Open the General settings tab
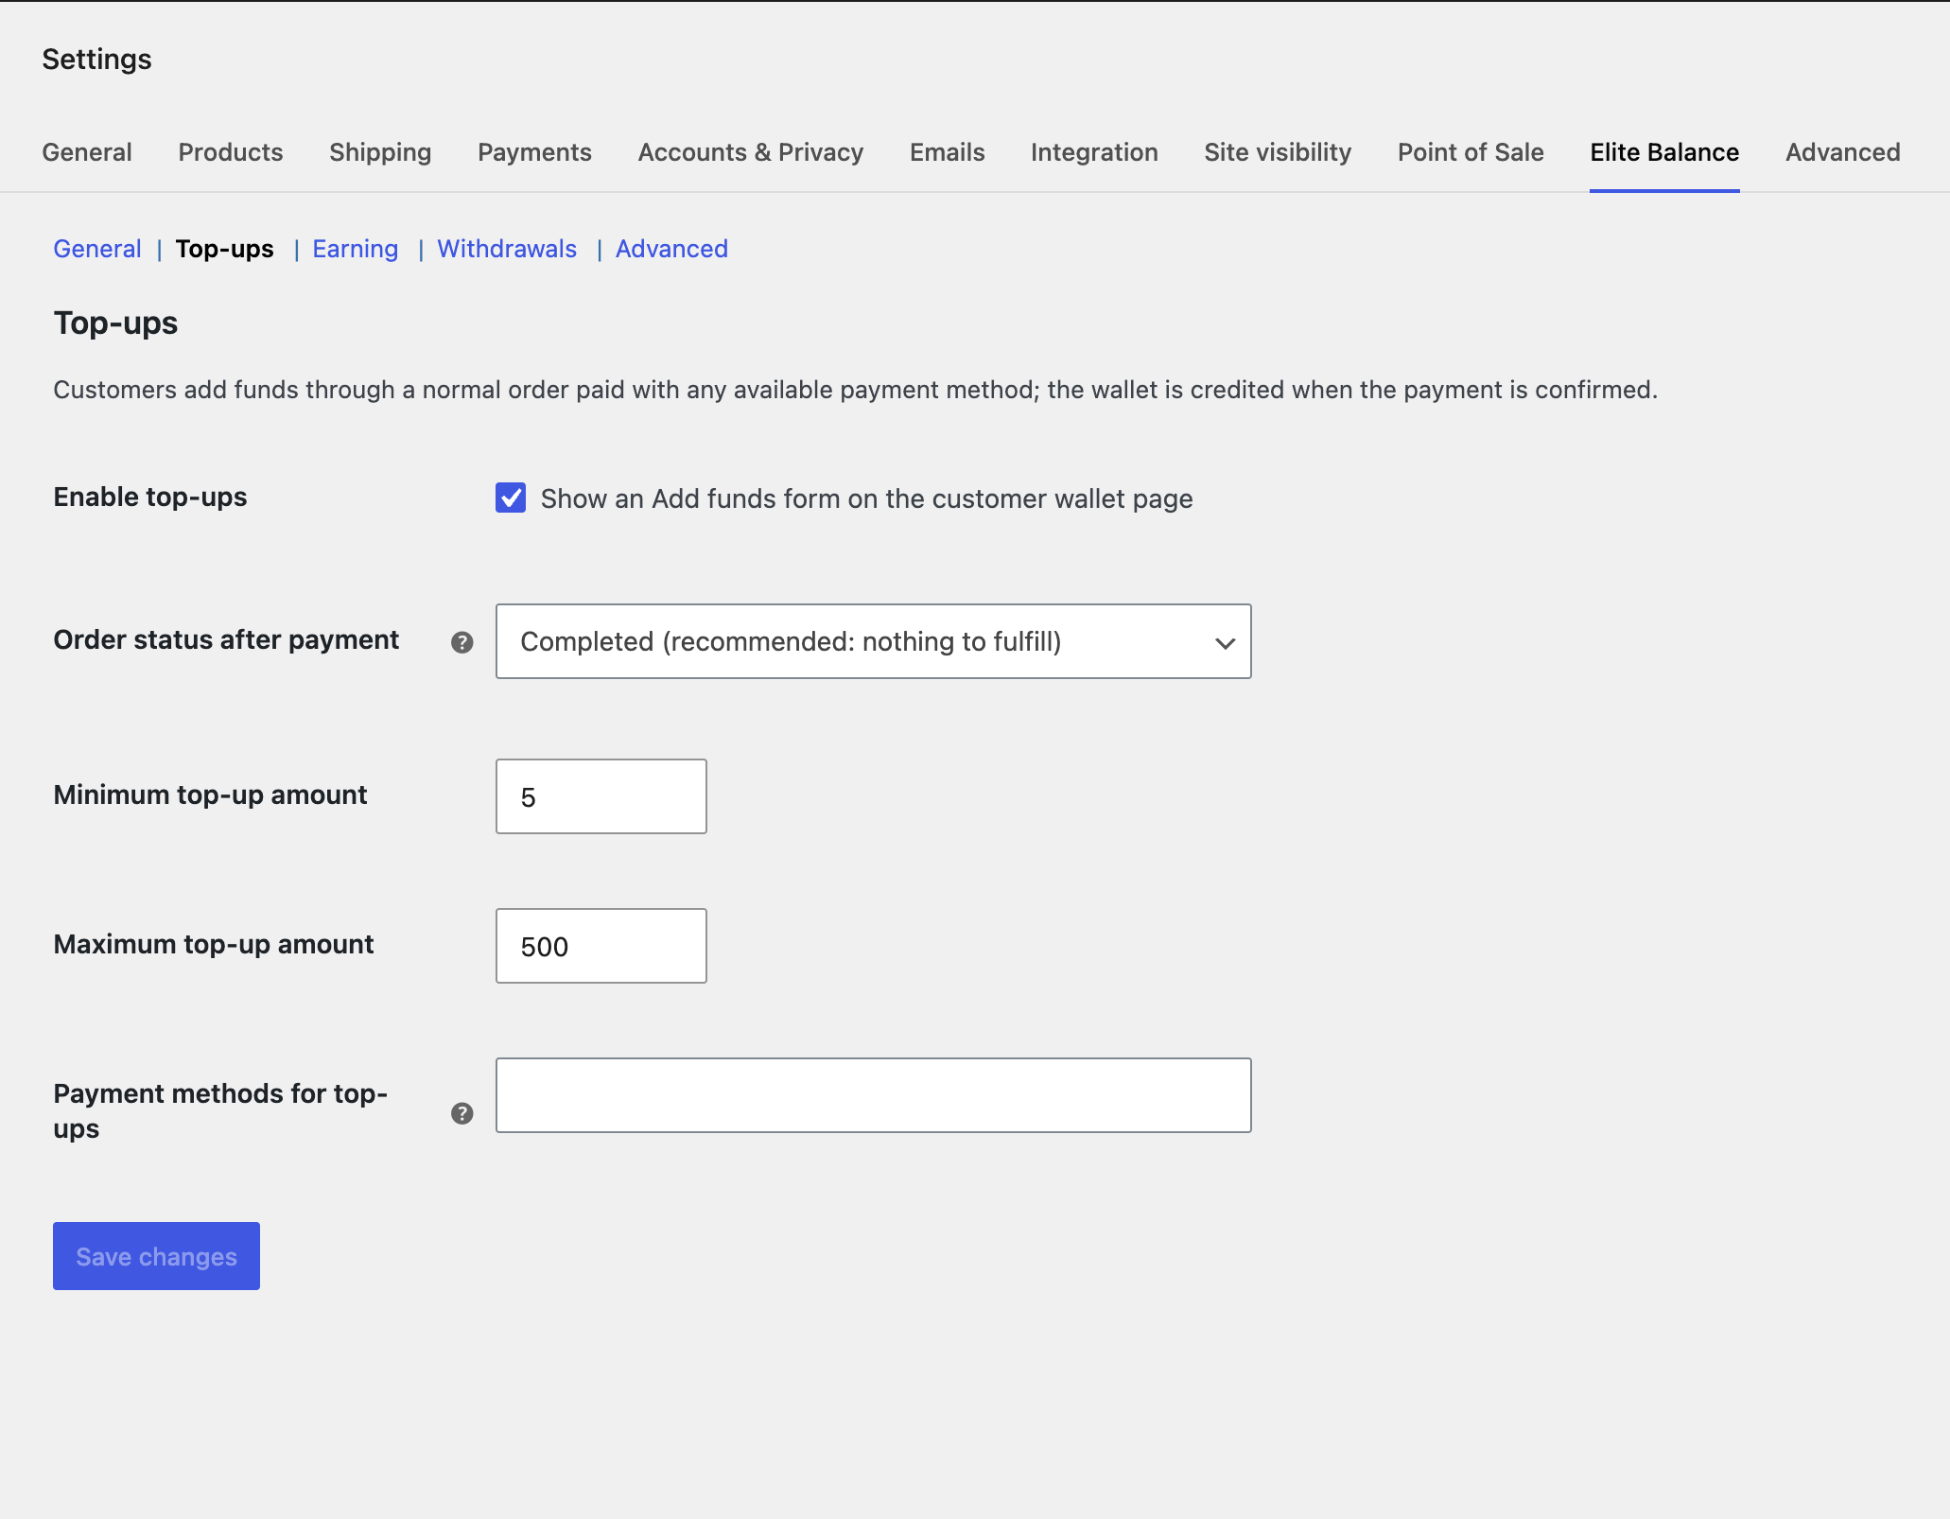Image resolution: width=1950 pixels, height=1519 pixels. [x=87, y=152]
